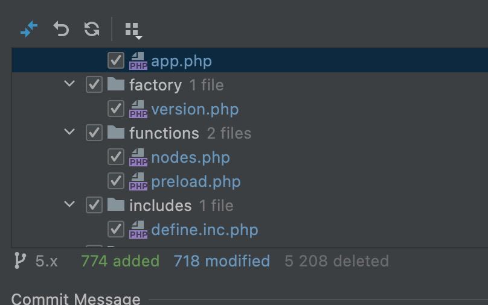Click the Refresh changes icon
Image resolution: width=488 pixels, height=305 pixels.
tap(92, 29)
